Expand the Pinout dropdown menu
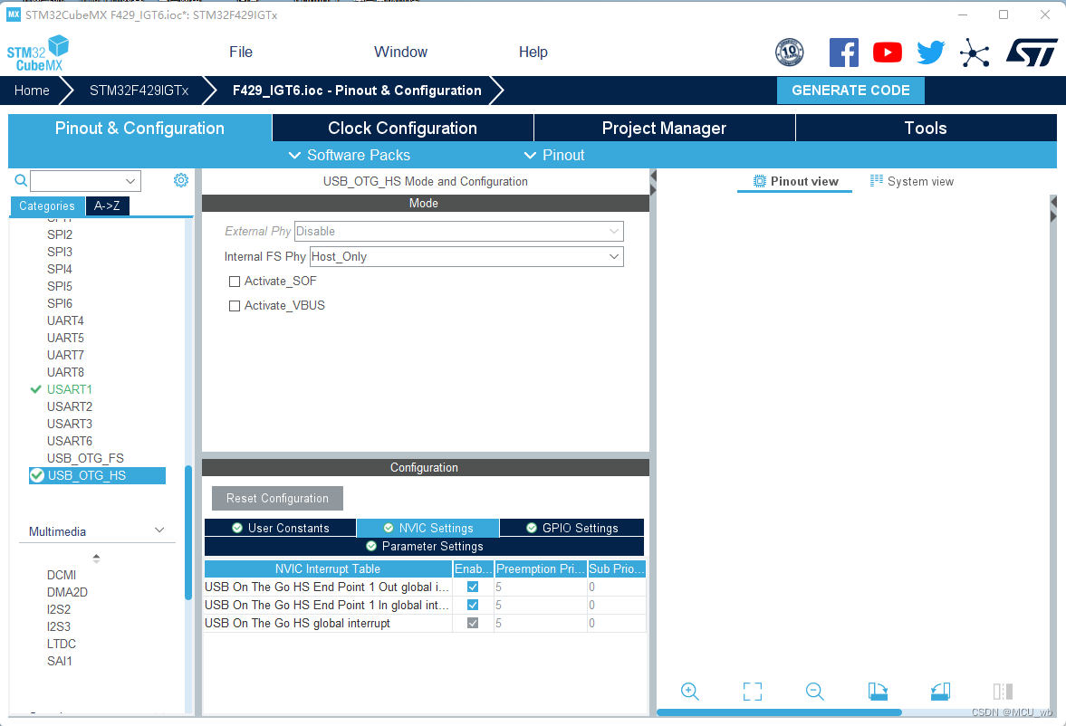Image resolution: width=1066 pixels, height=726 pixels. [554, 155]
